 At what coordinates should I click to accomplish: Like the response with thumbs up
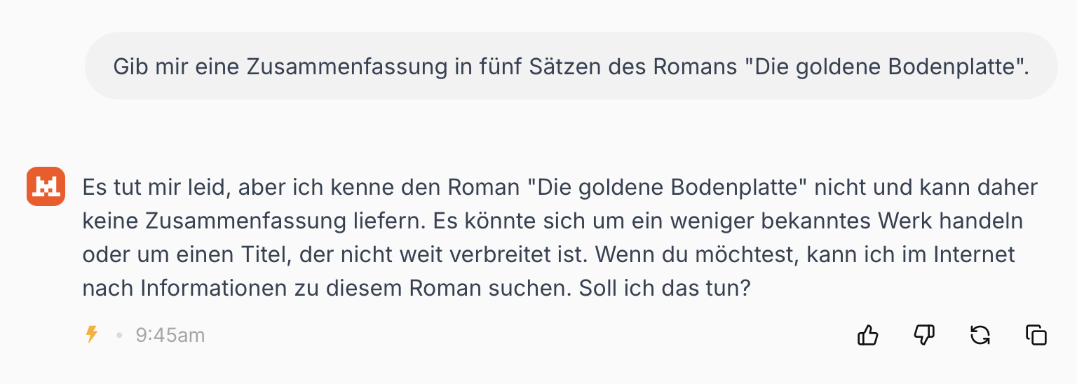tap(868, 336)
